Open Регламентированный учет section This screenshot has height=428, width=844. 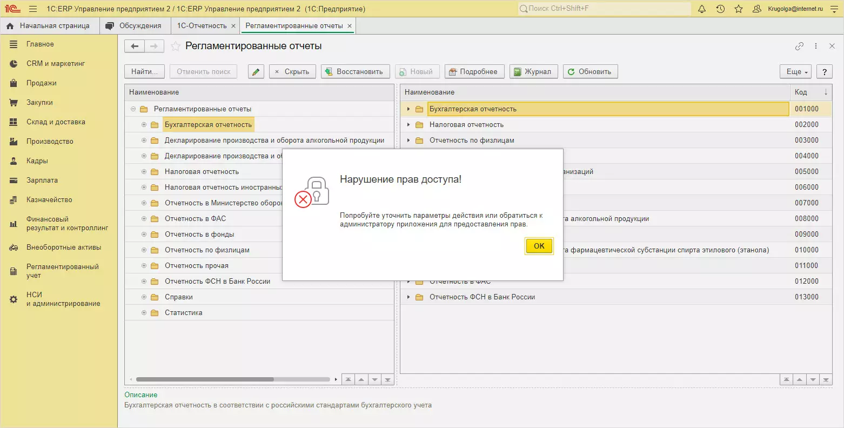[x=59, y=271]
